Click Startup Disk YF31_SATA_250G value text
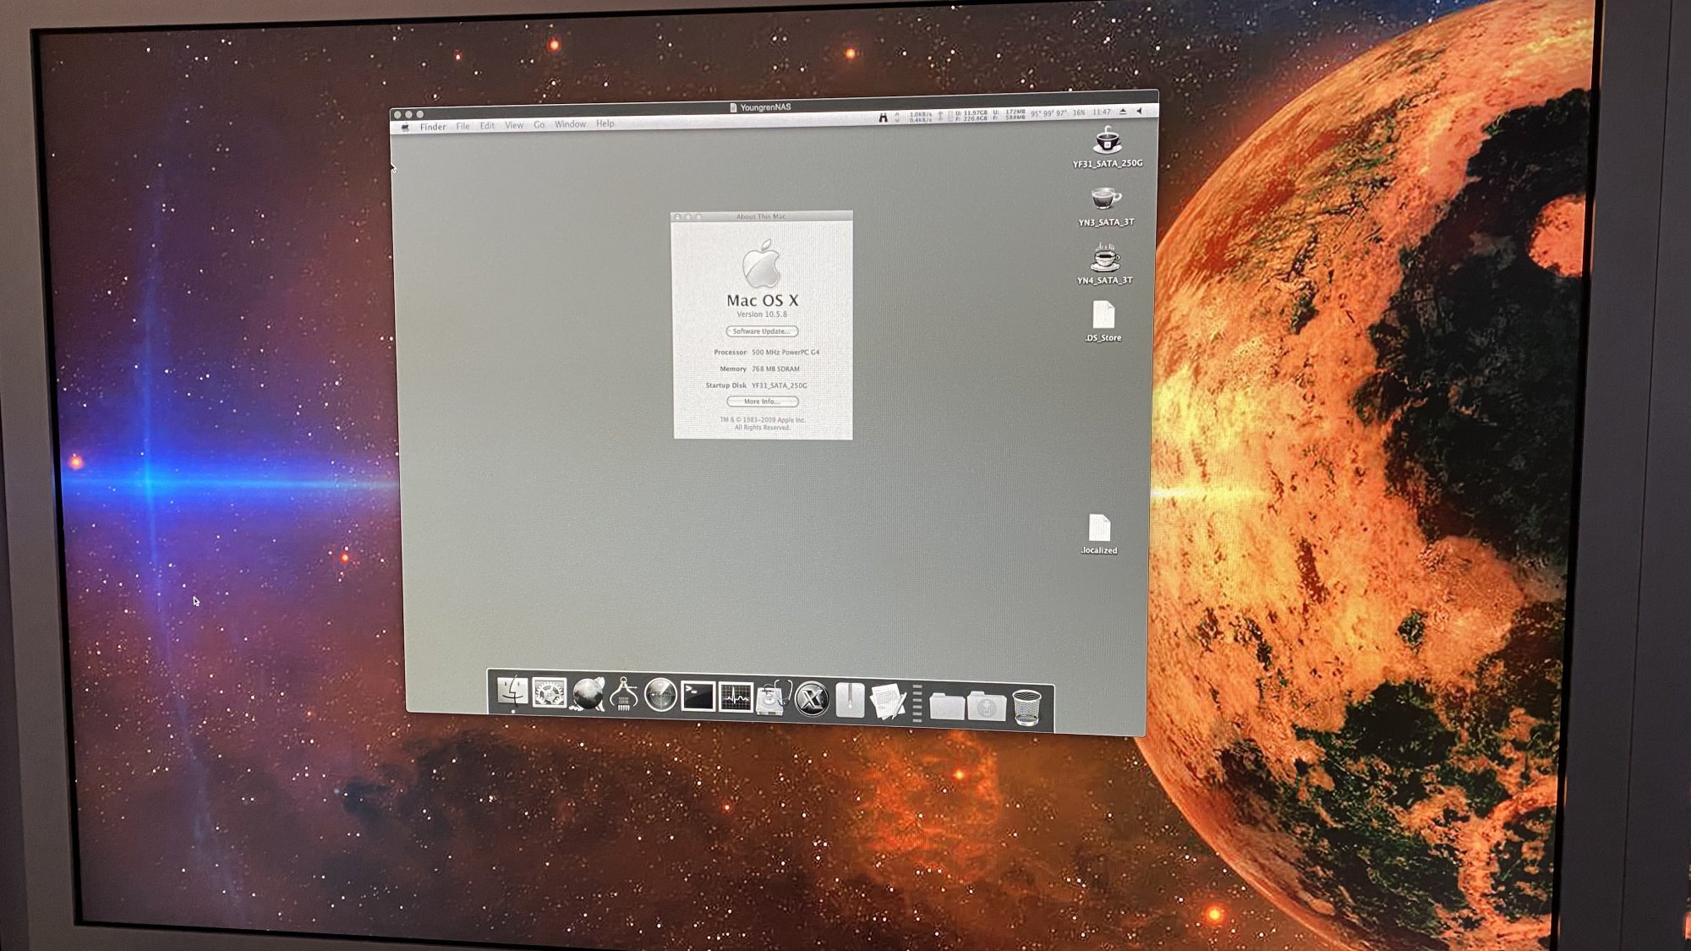The image size is (1691, 951). (780, 385)
